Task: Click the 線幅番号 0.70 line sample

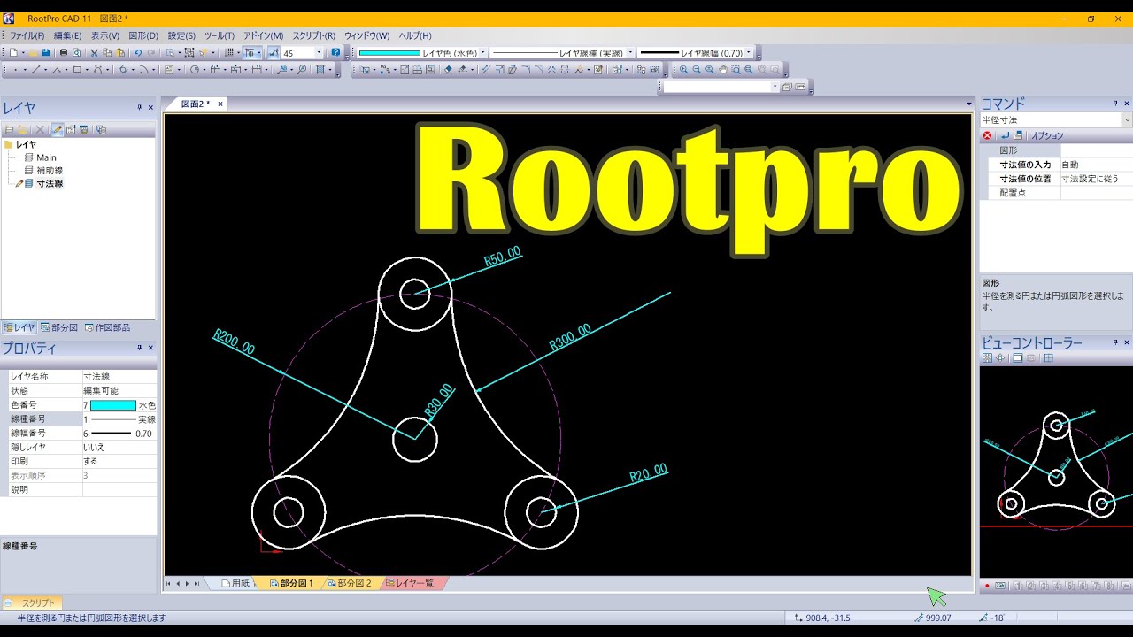Action: tap(112, 434)
